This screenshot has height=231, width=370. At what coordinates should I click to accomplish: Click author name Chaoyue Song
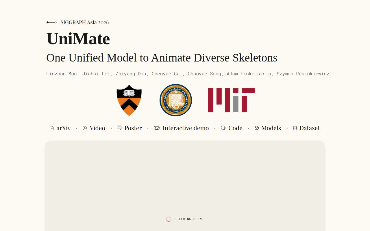click(204, 74)
